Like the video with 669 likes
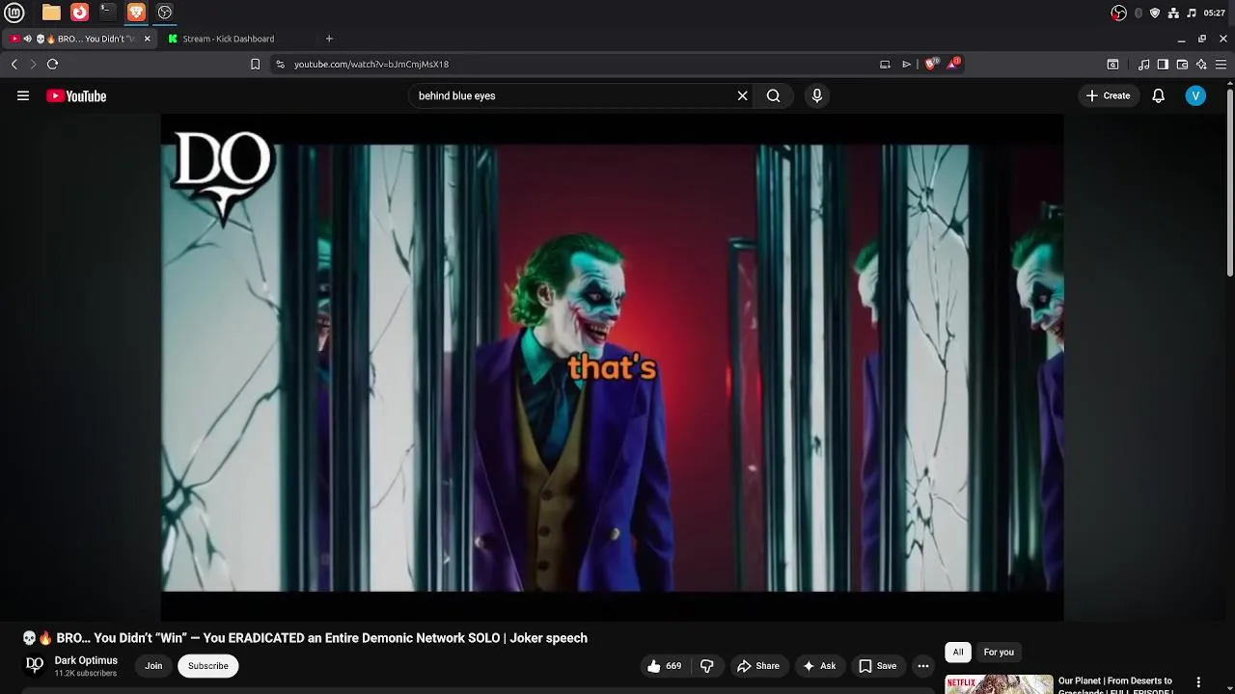The width and height of the screenshot is (1235, 694). 665,666
